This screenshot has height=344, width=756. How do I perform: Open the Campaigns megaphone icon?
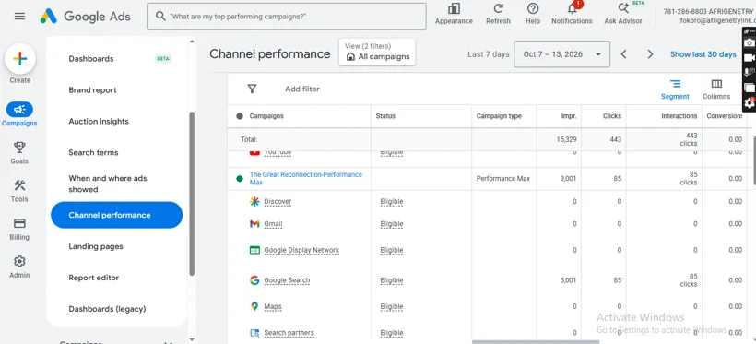point(19,110)
